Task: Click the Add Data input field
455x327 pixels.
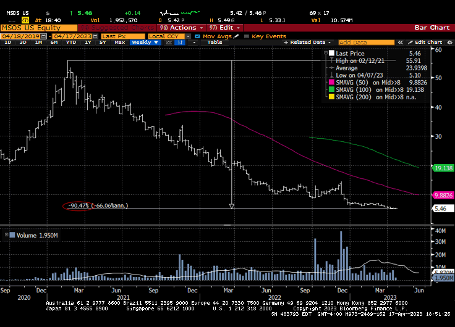Action: tap(367, 43)
